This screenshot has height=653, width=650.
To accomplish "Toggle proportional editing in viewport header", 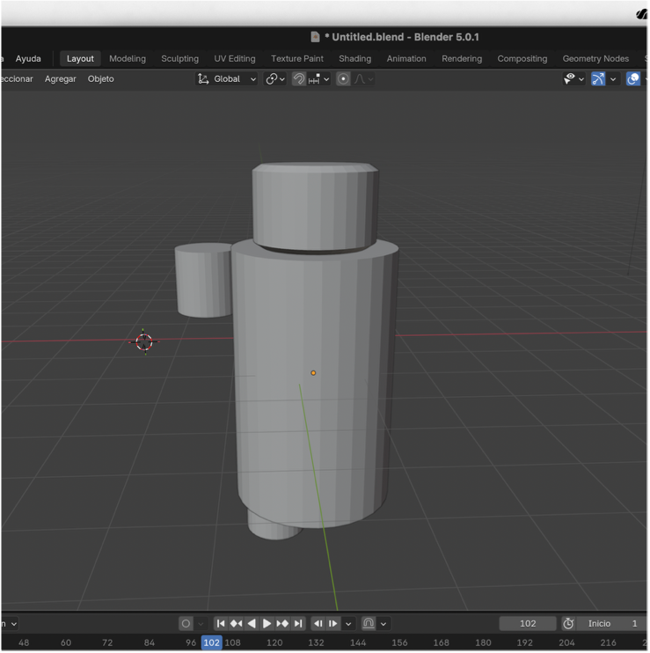I will coord(343,79).
